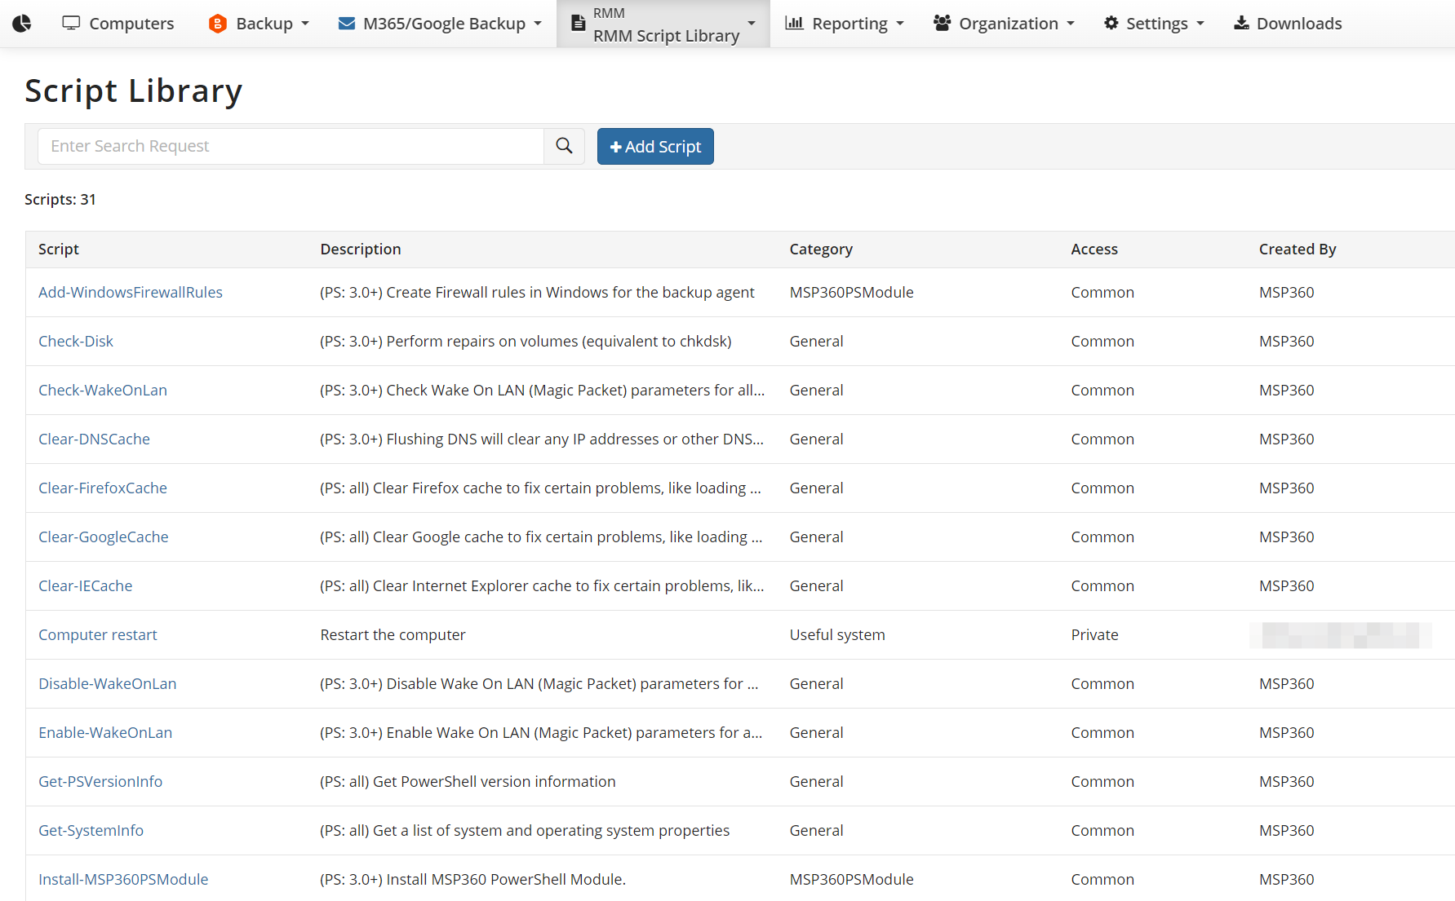Click the Settings gear icon
The image size is (1455, 901).
tap(1111, 23)
